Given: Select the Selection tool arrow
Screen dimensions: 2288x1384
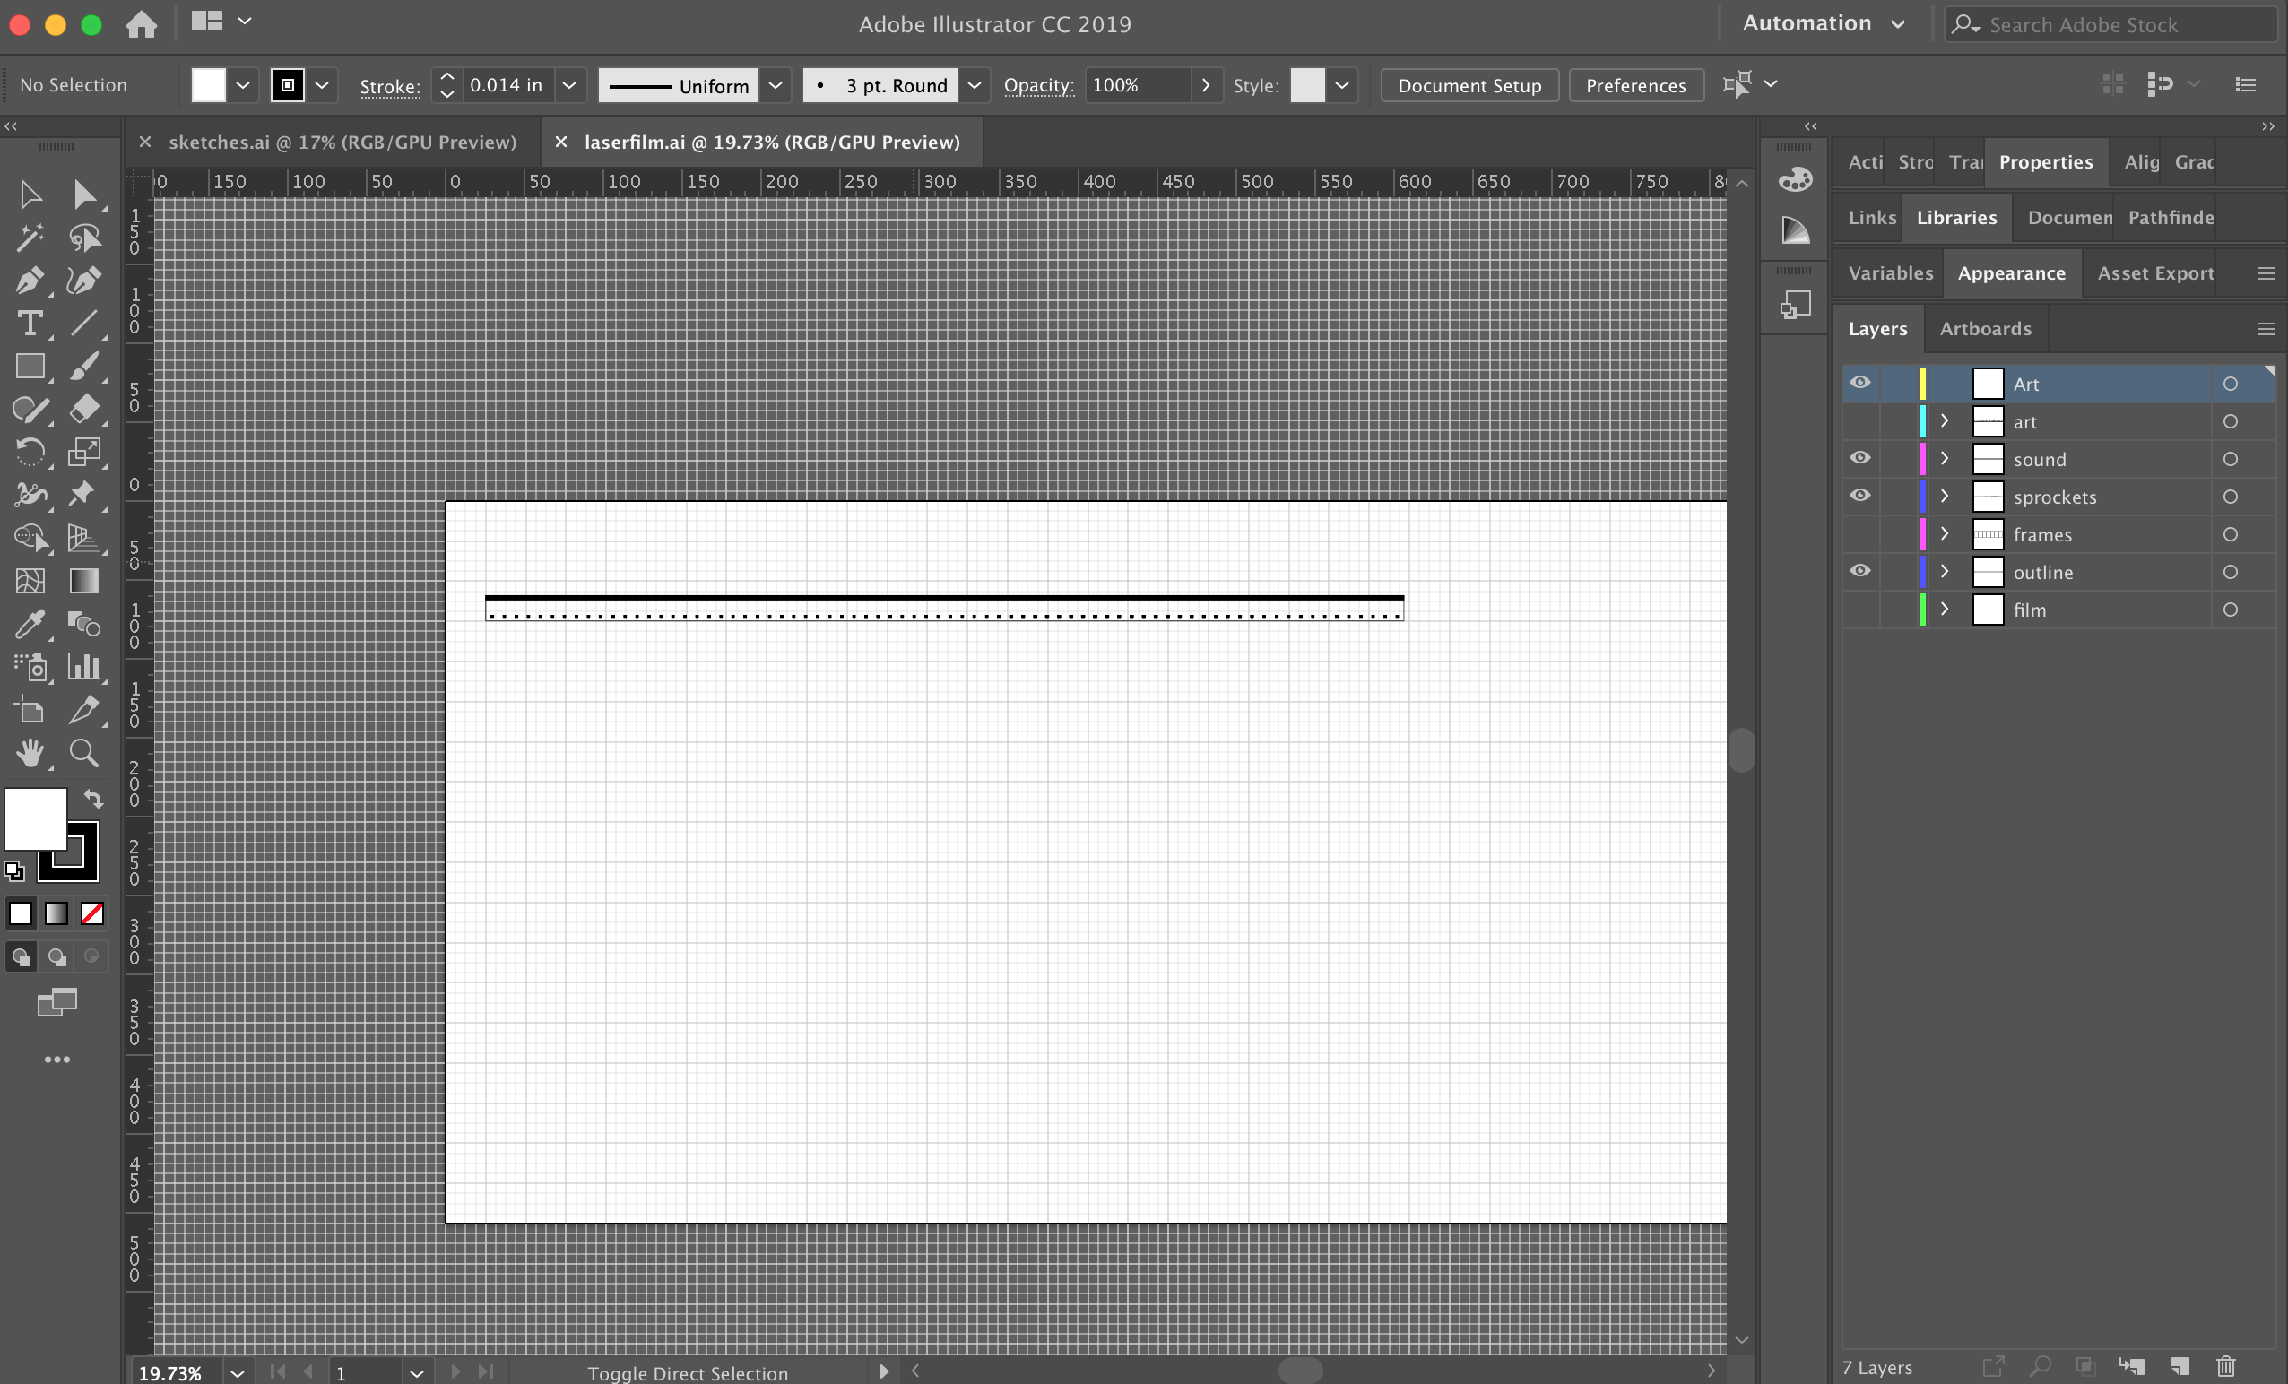Looking at the screenshot, I should tap(30, 194).
